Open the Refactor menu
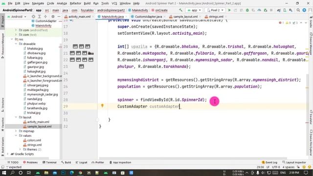The width and height of the screenshot is (313, 176). tap(75, 3)
